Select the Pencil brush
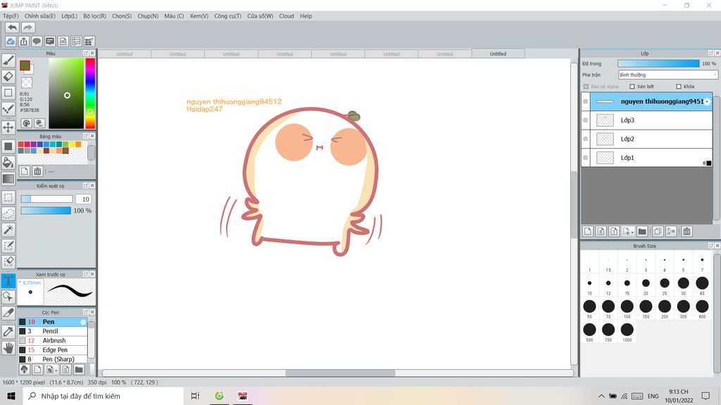Screen dimensions: 721x405 click(53, 331)
